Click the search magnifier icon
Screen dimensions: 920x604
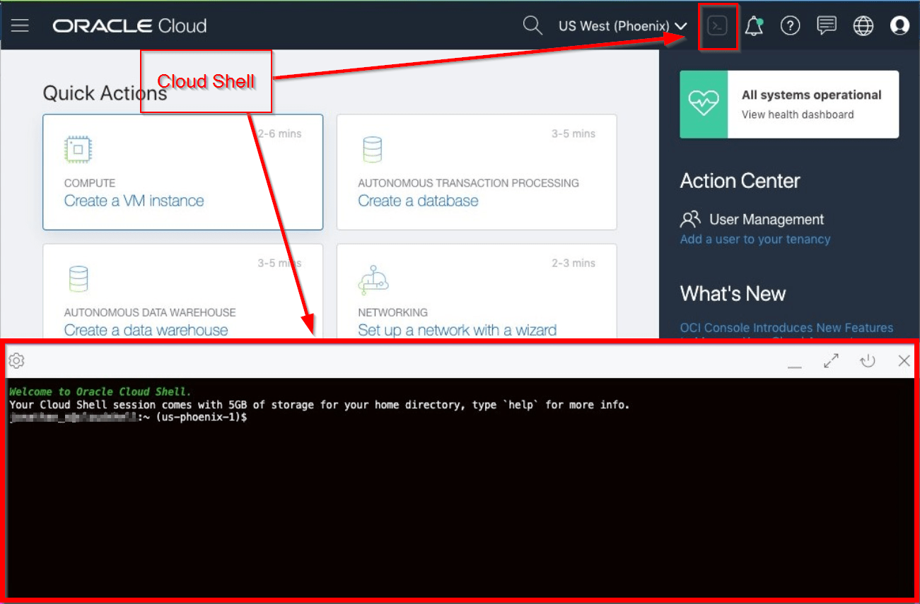point(532,25)
